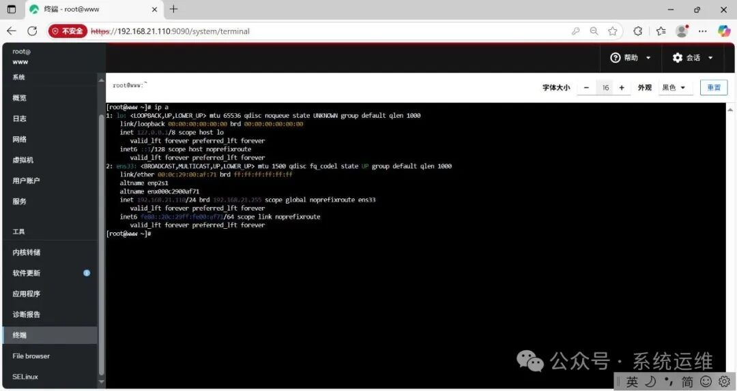The width and height of the screenshot is (737, 391).
Task: Click the 不安全 security warning badge
Action: tap(68, 31)
